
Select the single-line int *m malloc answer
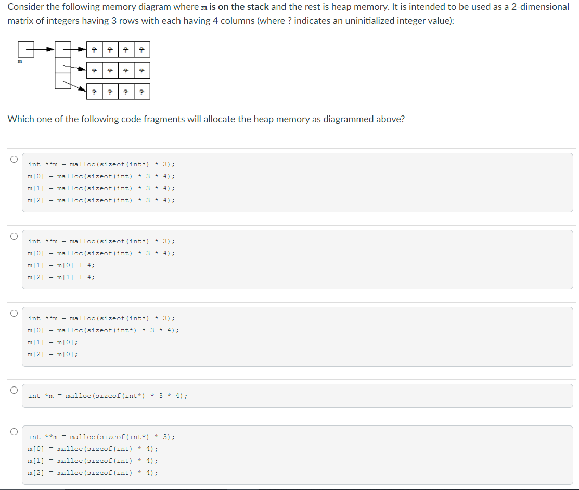(x=14, y=390)
